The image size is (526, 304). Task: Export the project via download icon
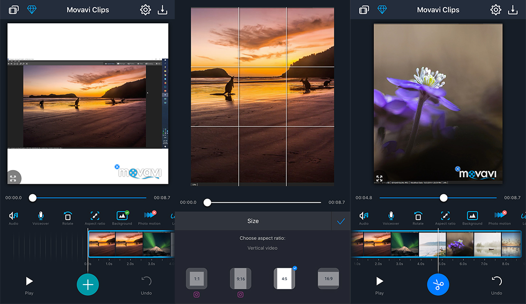click(x=162, y=9)
